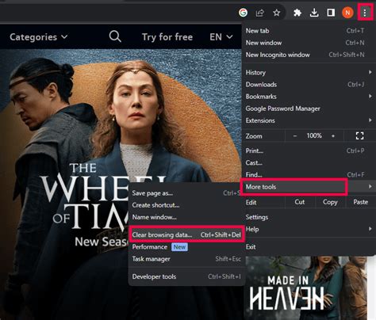Open the Categories dropdown
376x320 pixels.
pyautogui.click(x=39, y=37)
